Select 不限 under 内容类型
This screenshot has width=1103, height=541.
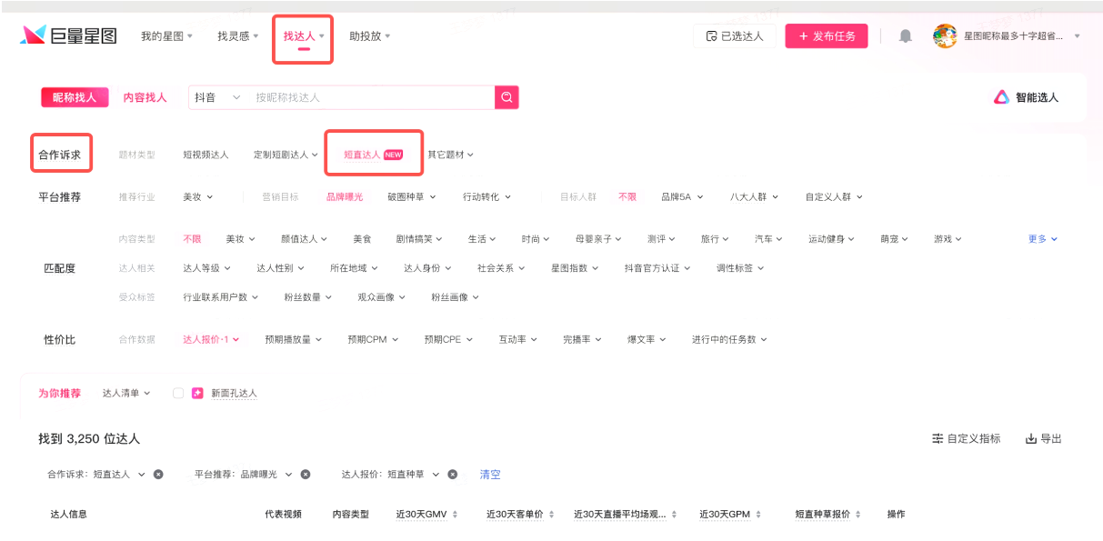(192, 239)
